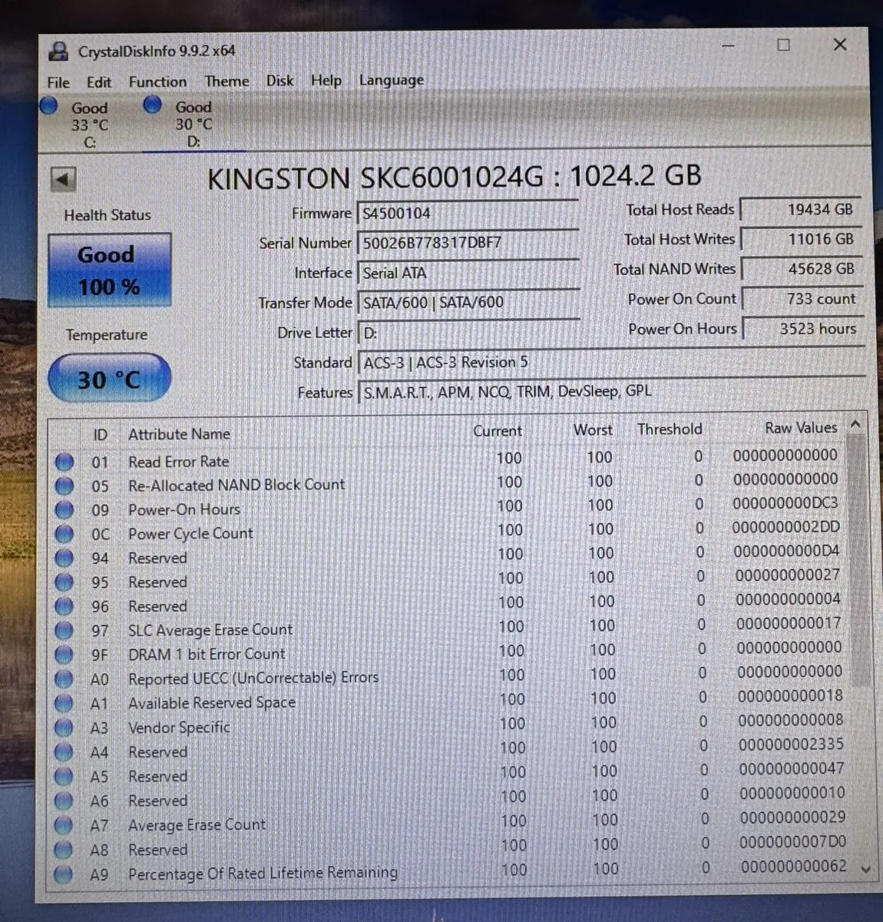Click the Interface field Serial ATA
This screenshot has height=922, width=883.
(468, 273)
